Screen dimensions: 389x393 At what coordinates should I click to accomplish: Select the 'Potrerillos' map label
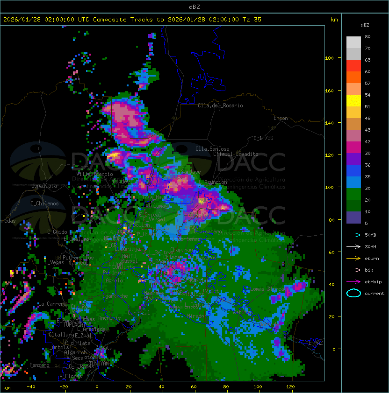coord(78,258)
